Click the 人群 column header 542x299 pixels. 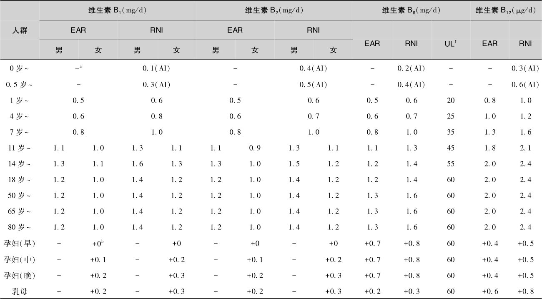(x=20, y=30)
